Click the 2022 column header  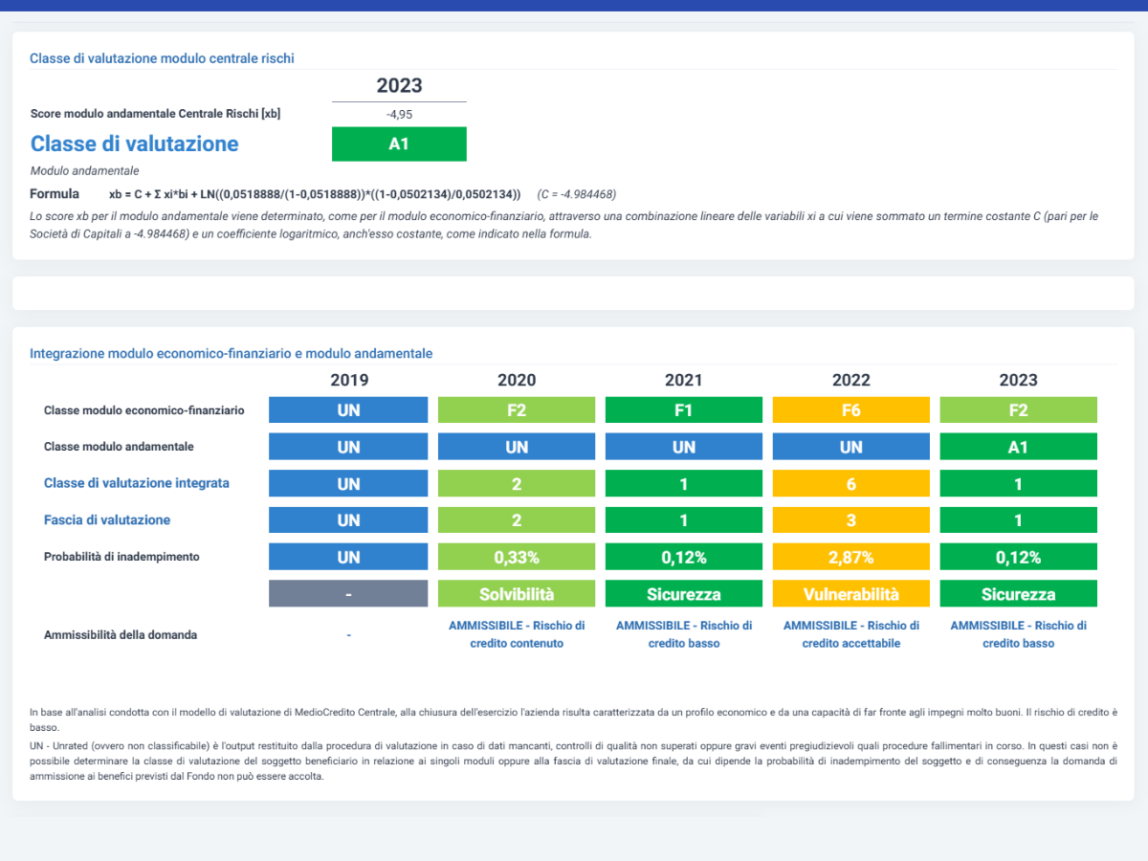pyautogui.click(x=851, y=380)
